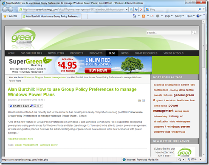
Task: Click the Bing search magnifier icon
Action: pos(200,9)
